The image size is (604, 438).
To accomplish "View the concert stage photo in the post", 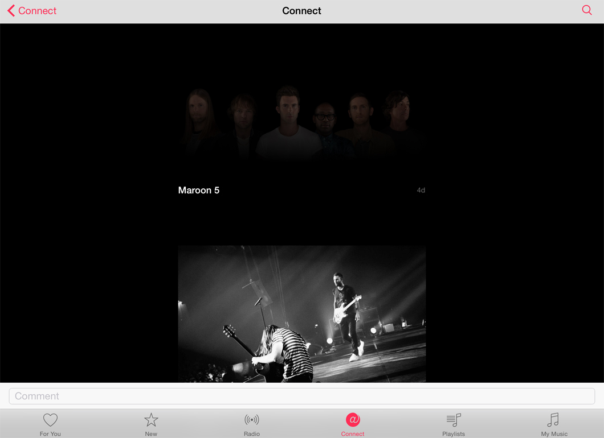I will 301,313.
